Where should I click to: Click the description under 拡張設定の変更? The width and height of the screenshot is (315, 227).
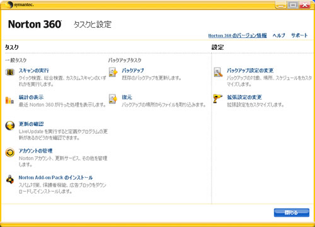(x=256, y=105)
